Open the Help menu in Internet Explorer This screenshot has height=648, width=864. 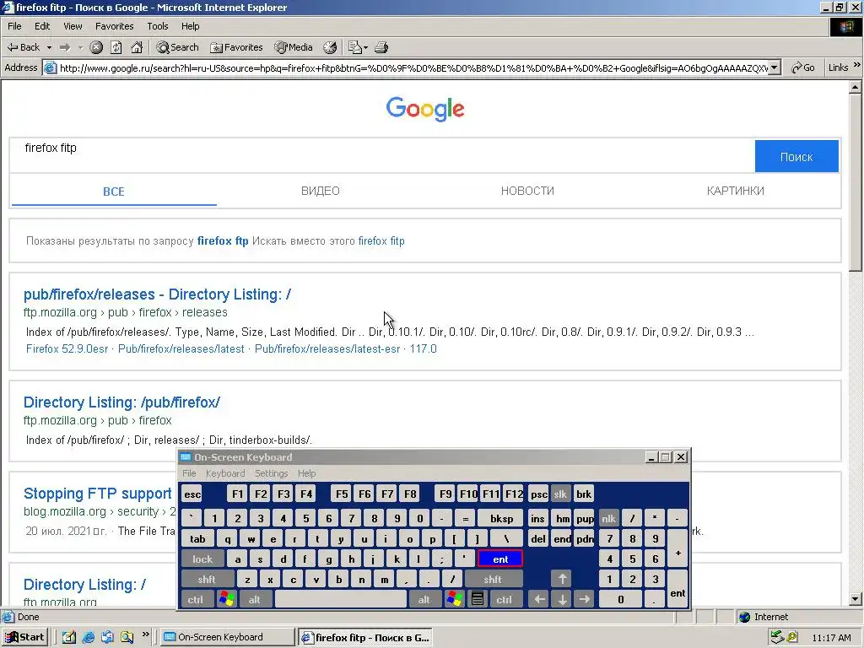pyautogui.click(x=190, y=26)
